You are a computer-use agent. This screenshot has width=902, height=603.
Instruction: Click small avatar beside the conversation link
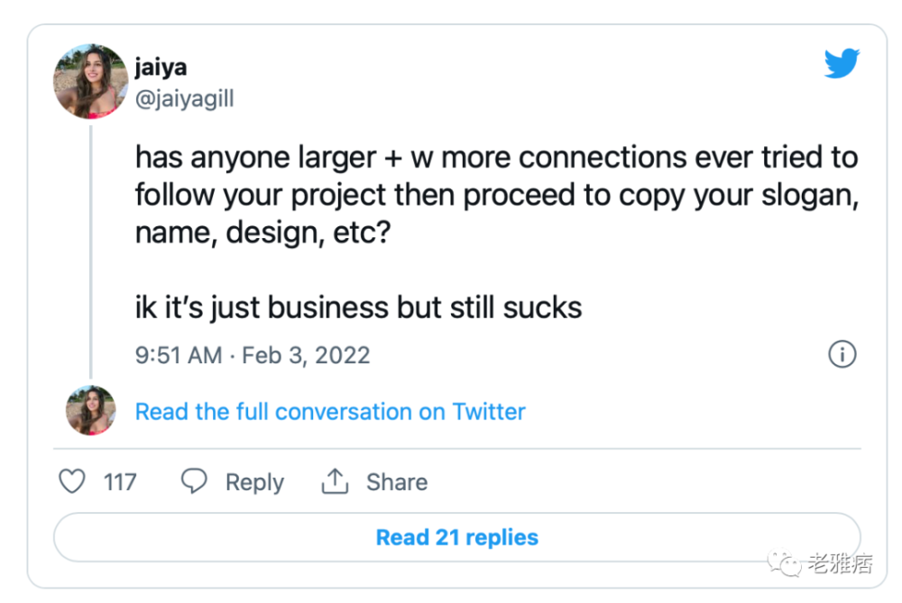[x=90, y=411]
